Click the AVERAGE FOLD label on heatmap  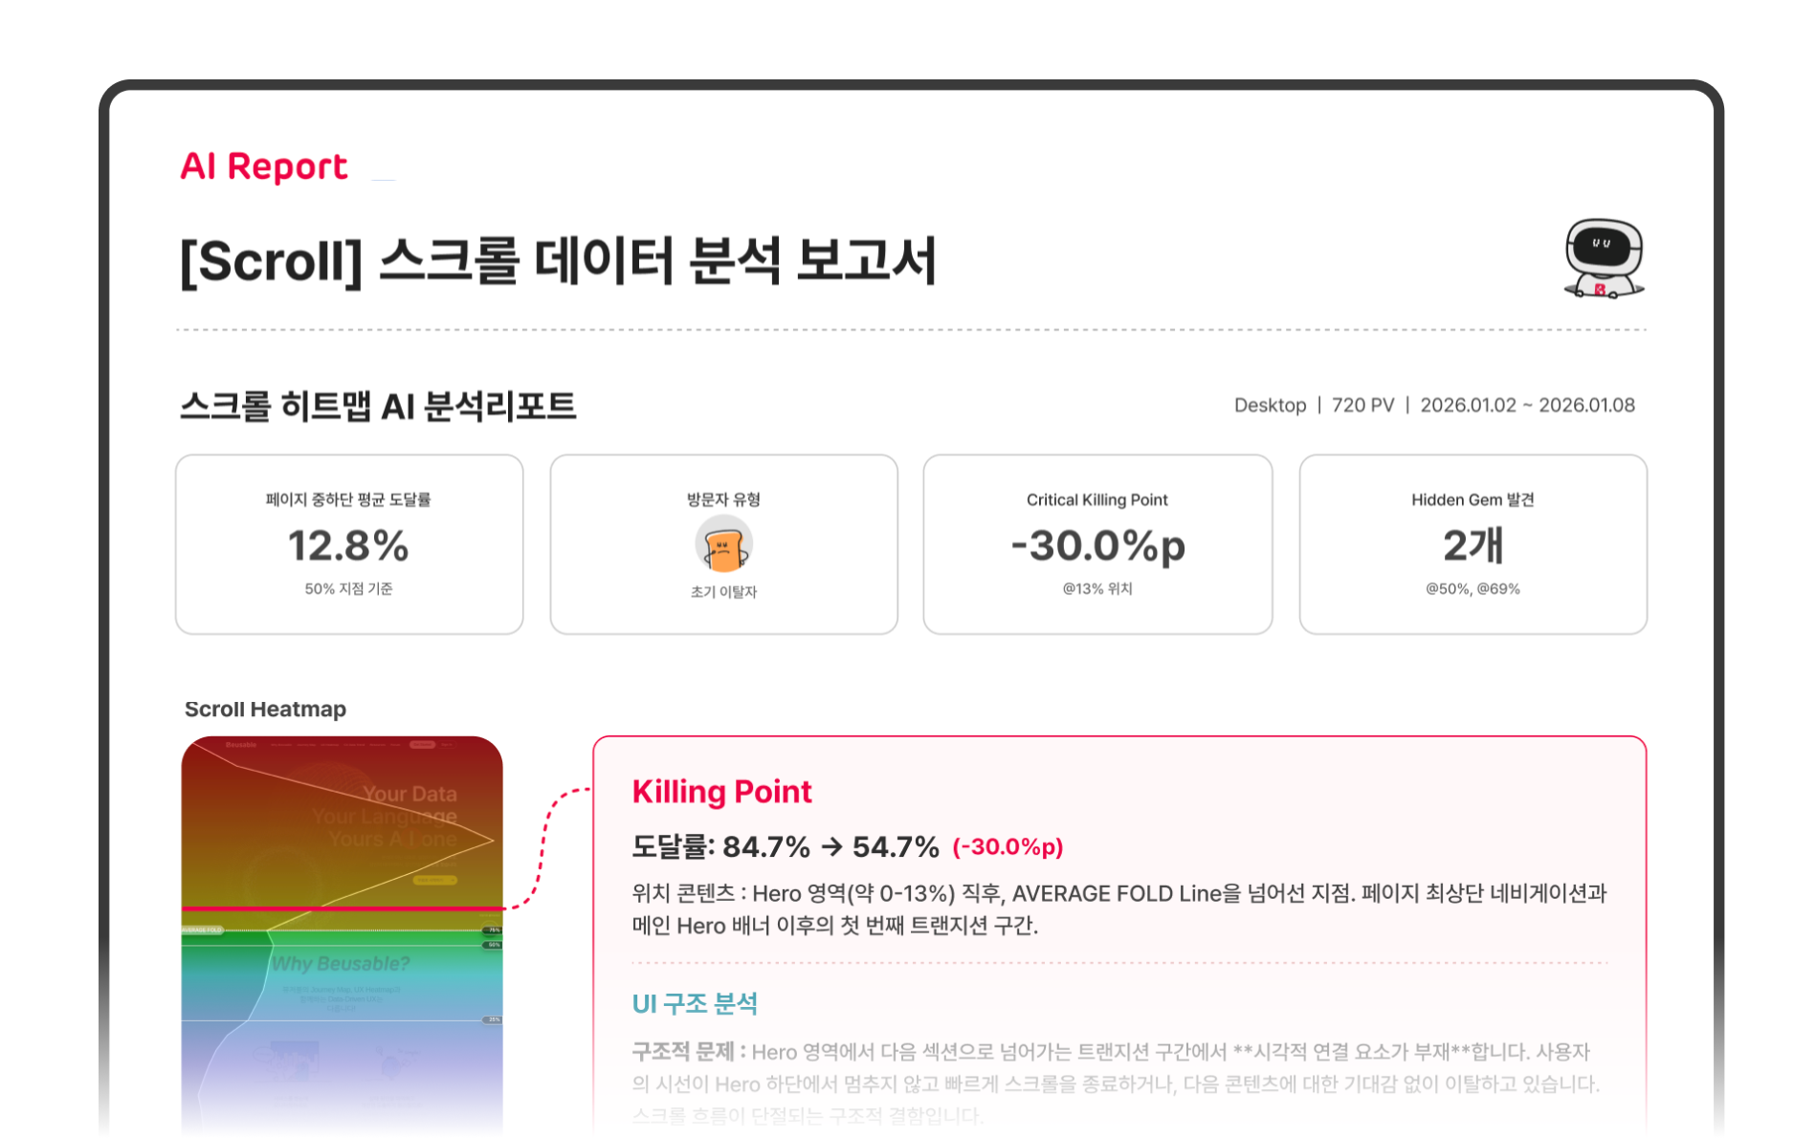point(202,930)
